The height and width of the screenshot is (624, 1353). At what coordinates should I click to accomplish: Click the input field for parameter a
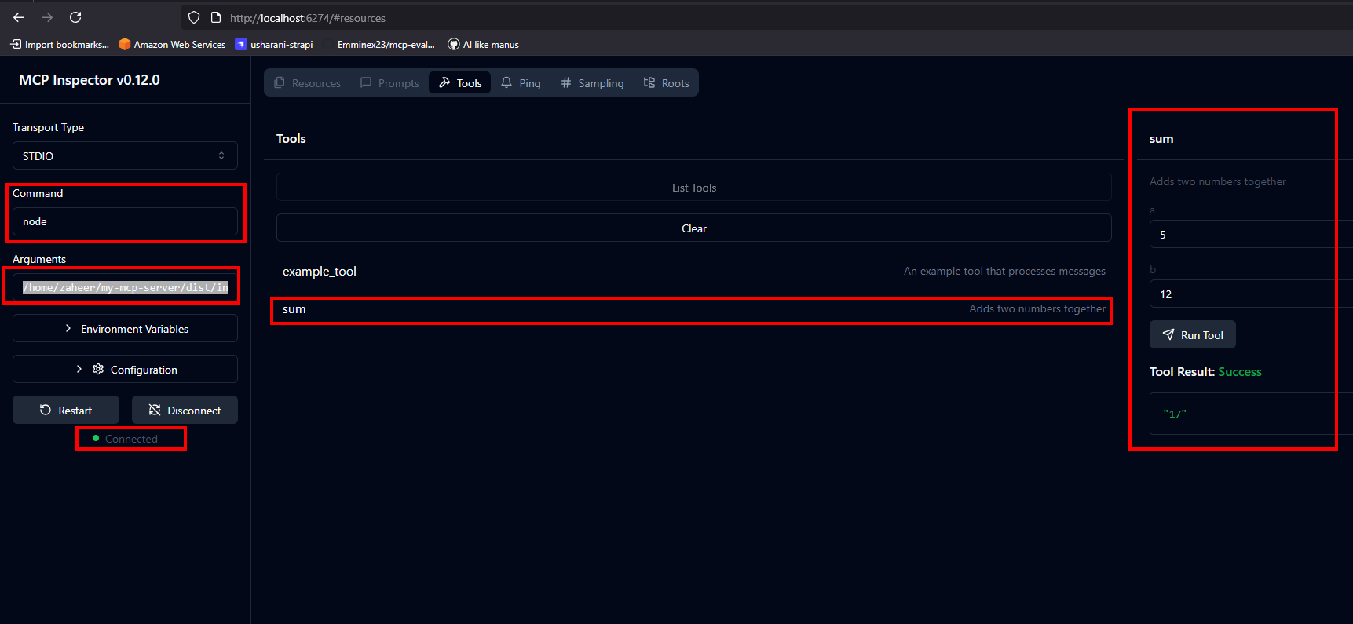1251,234
